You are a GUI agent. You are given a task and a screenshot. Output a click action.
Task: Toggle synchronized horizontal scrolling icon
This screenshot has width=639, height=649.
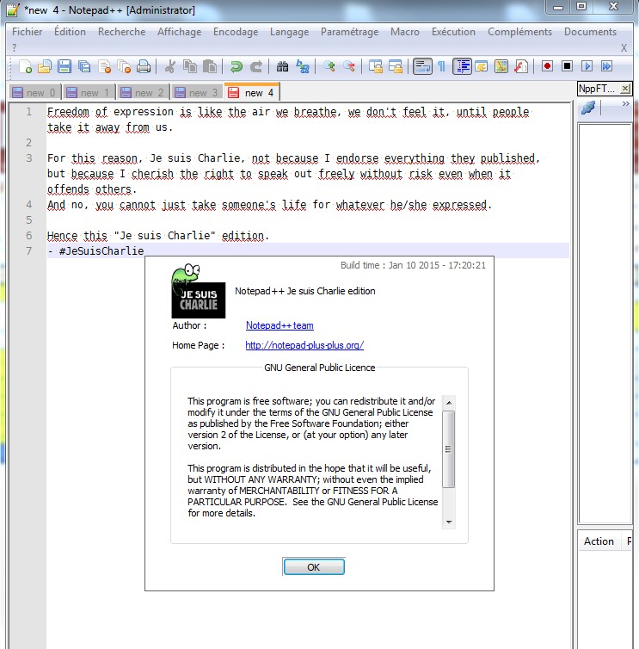coord(396,66)
